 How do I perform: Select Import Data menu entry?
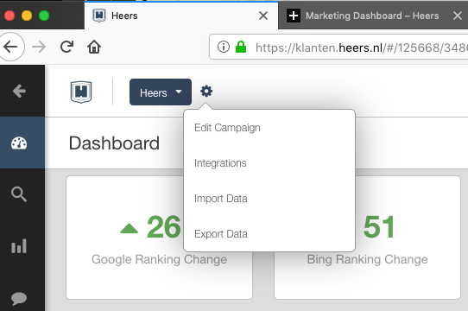click(x=221, y=199)
